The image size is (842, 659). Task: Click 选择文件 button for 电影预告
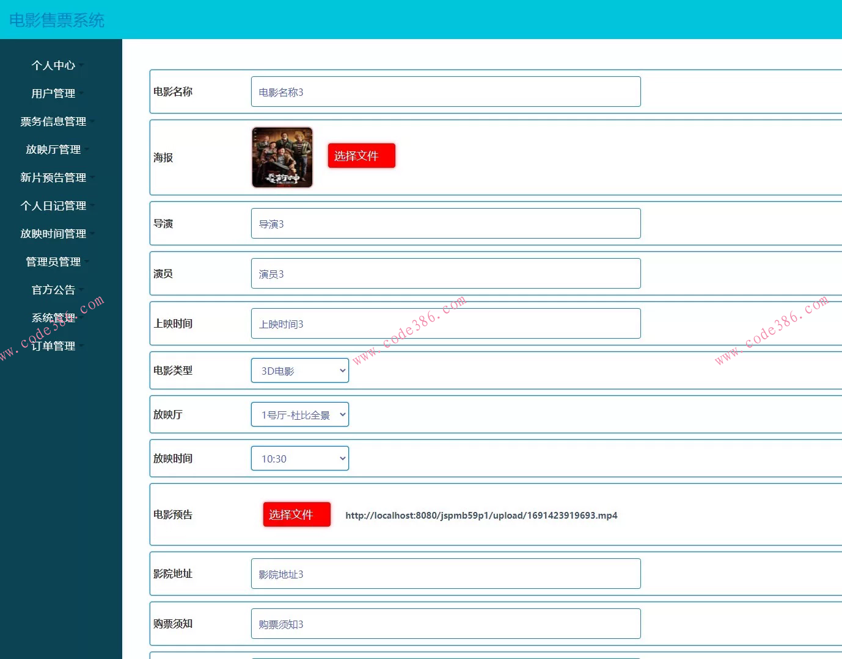click(x=297, y=514)
